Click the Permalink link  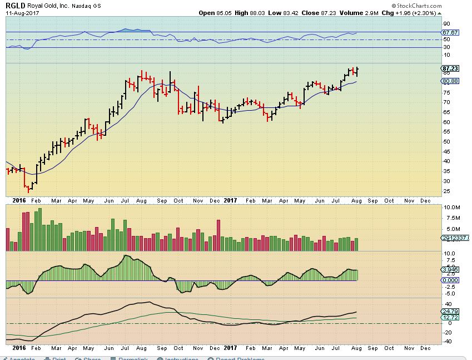pos(129,358)
